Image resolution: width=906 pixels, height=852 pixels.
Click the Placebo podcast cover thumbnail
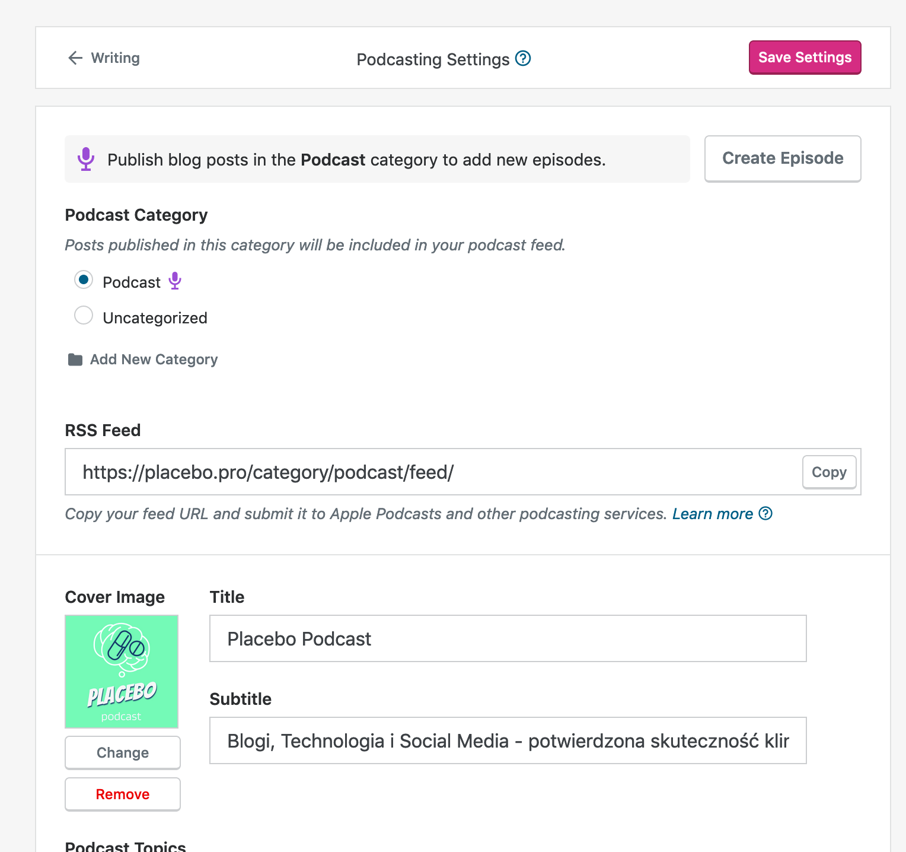122,672
